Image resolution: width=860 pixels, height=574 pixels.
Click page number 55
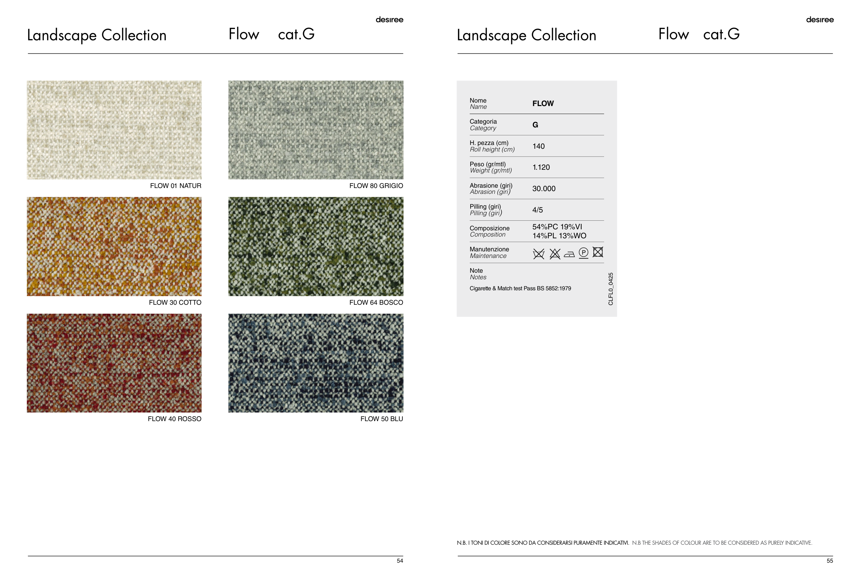[830, 561]
